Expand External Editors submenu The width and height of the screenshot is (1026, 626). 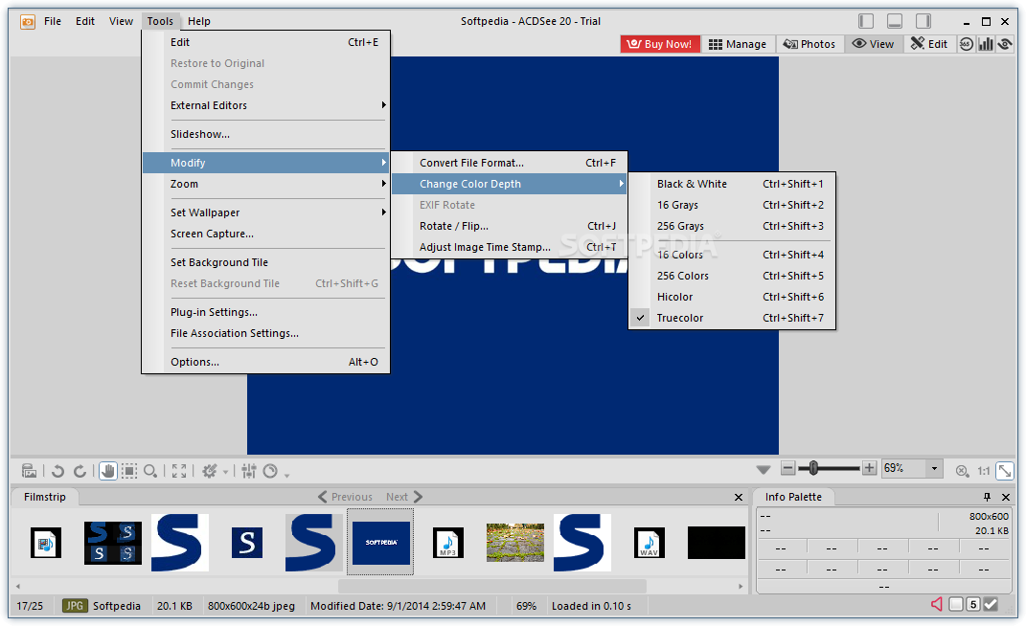pyautogui.click(x=266, y=105)
